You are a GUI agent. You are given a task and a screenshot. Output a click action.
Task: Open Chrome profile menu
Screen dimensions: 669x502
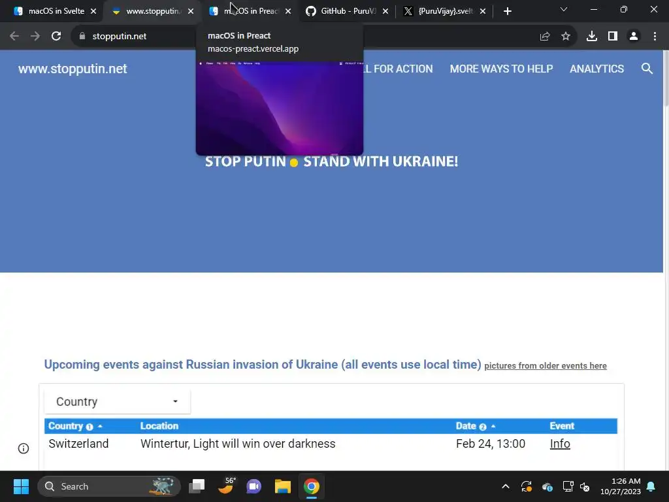click(634, 37)
